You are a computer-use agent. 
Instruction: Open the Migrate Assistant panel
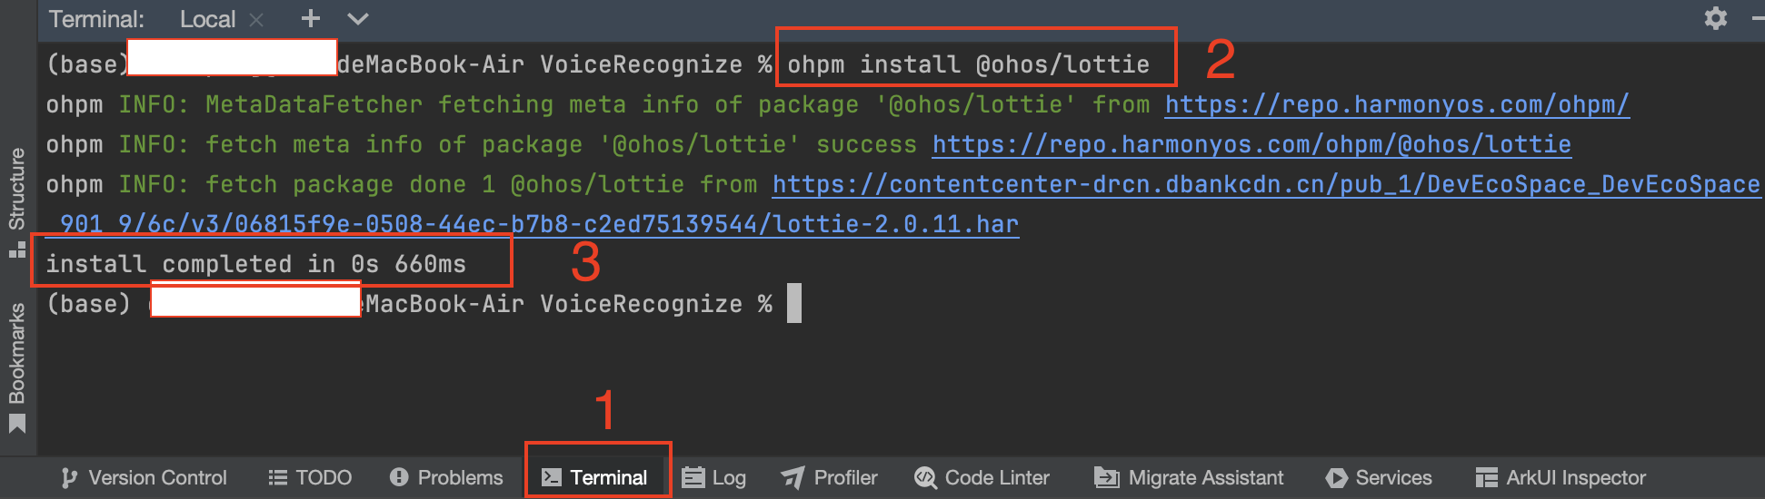click(x=1189, y=477)
